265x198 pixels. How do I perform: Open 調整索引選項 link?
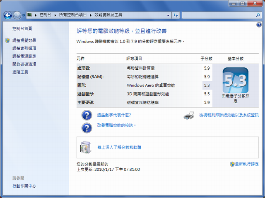tap(24, 48)
